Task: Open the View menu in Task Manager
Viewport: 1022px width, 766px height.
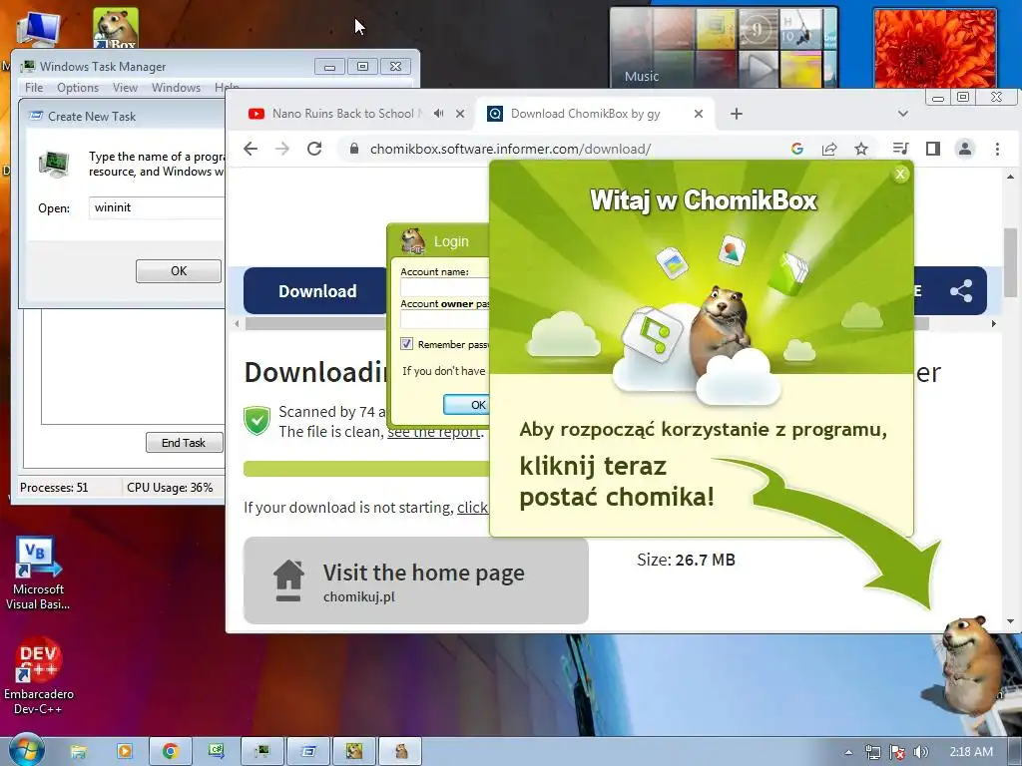Action: [125, 88]
